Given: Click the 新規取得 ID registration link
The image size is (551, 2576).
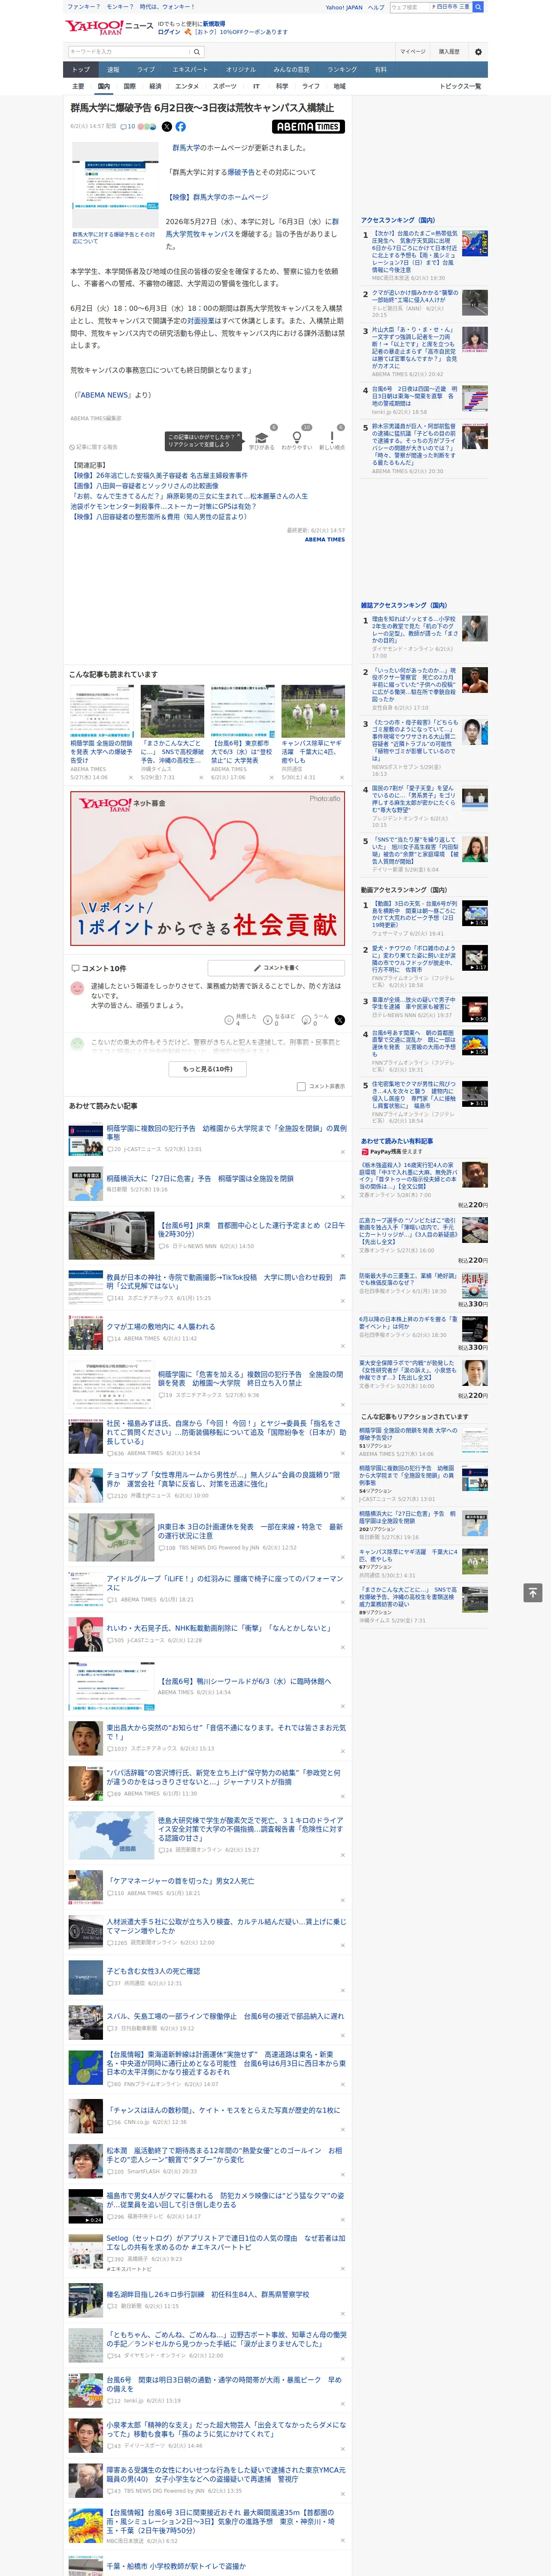Looking at the screenshot, I should pyautogui.click(x=214, y=23).
